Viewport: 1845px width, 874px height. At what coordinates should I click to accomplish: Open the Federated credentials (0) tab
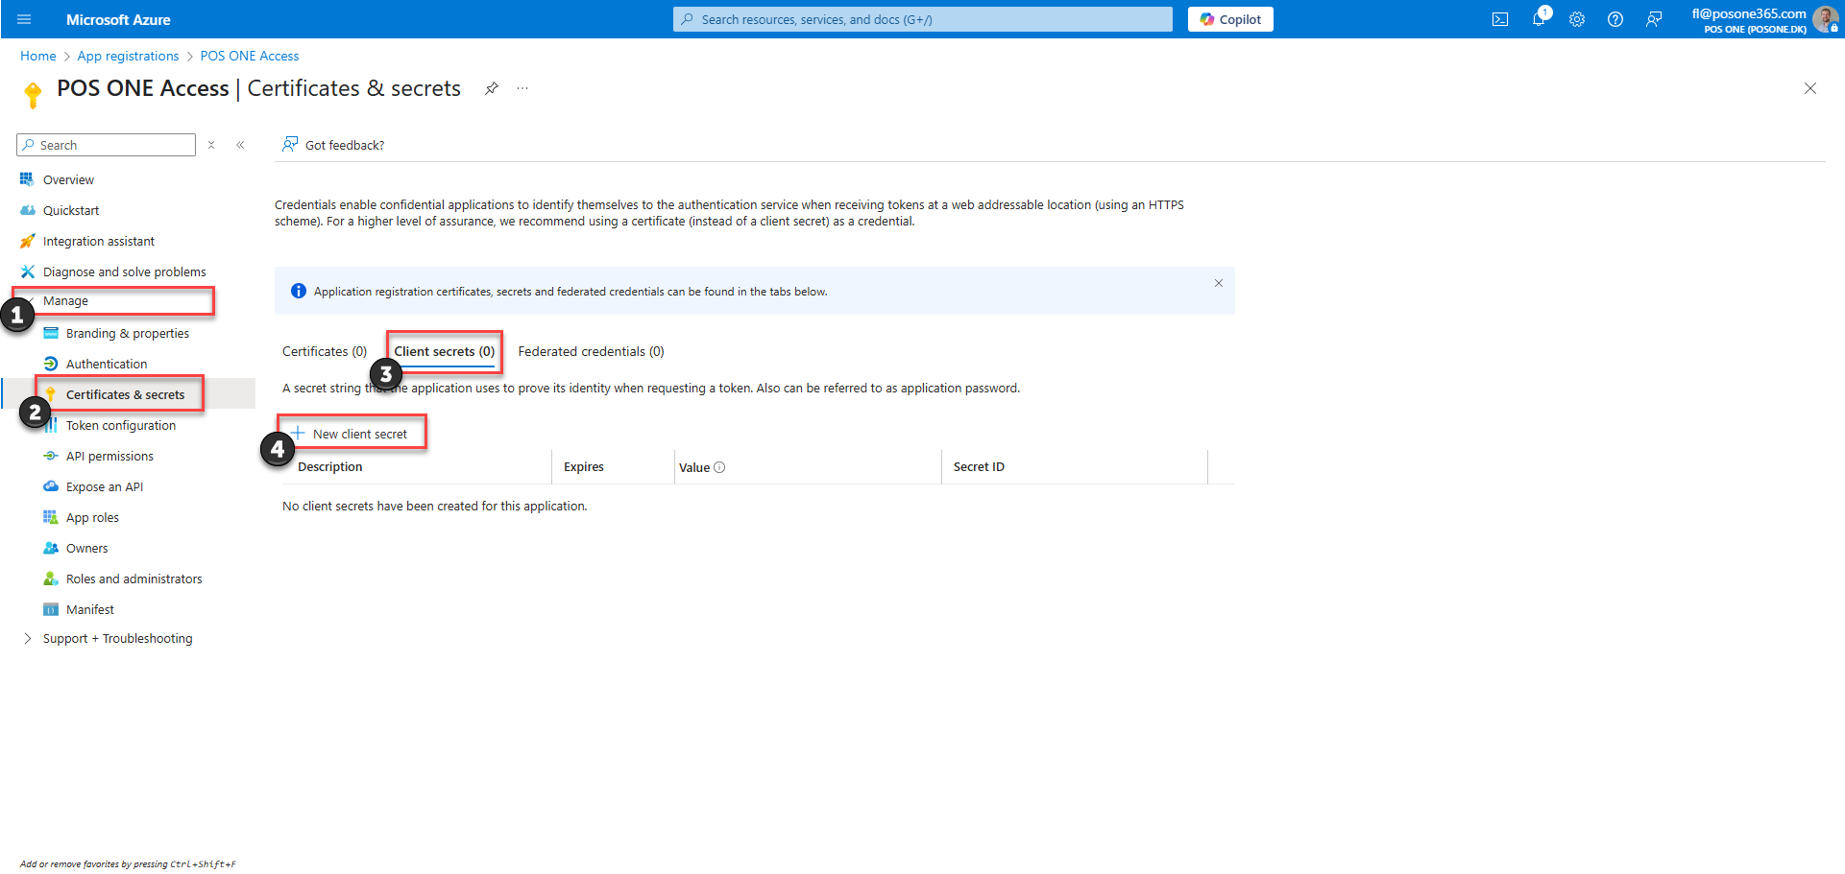click(591, 351)
